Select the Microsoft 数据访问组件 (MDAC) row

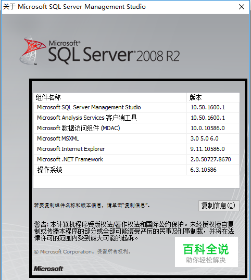[136, 128]
